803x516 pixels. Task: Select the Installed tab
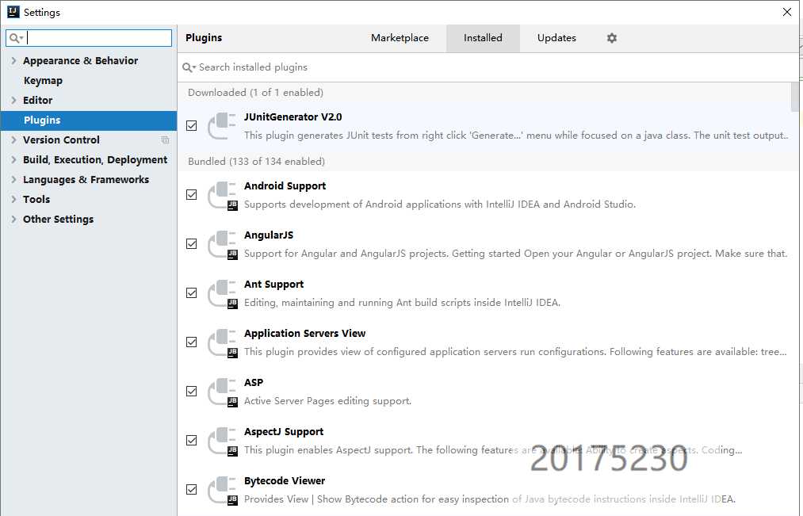483,38
